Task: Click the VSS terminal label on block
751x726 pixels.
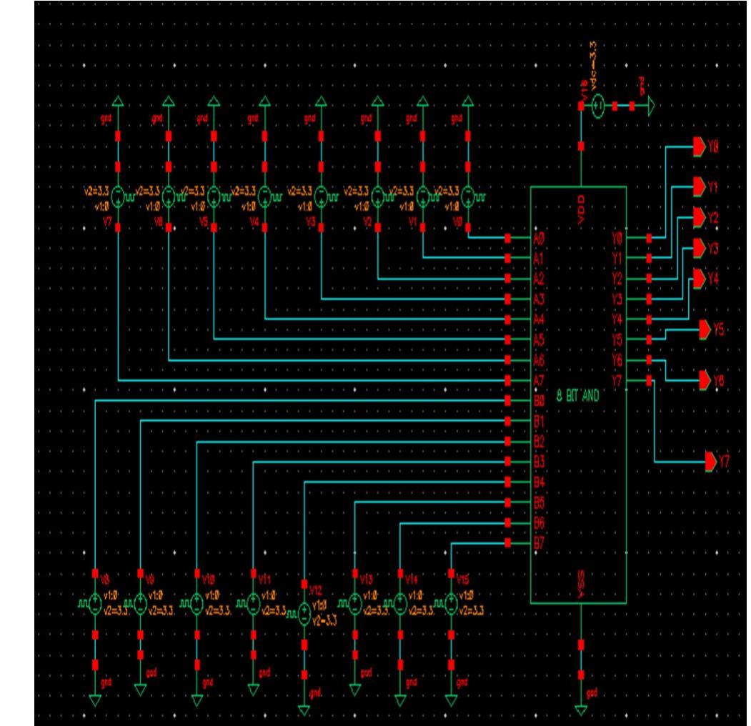Action: click(x=581, y=584)
